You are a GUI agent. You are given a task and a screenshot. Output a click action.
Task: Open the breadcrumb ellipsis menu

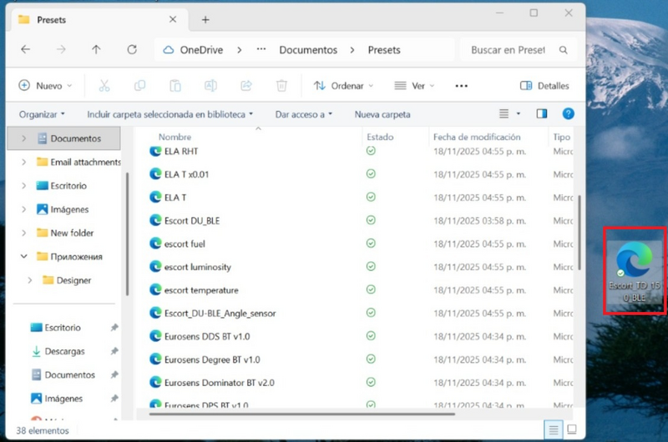tap(261, 49)
